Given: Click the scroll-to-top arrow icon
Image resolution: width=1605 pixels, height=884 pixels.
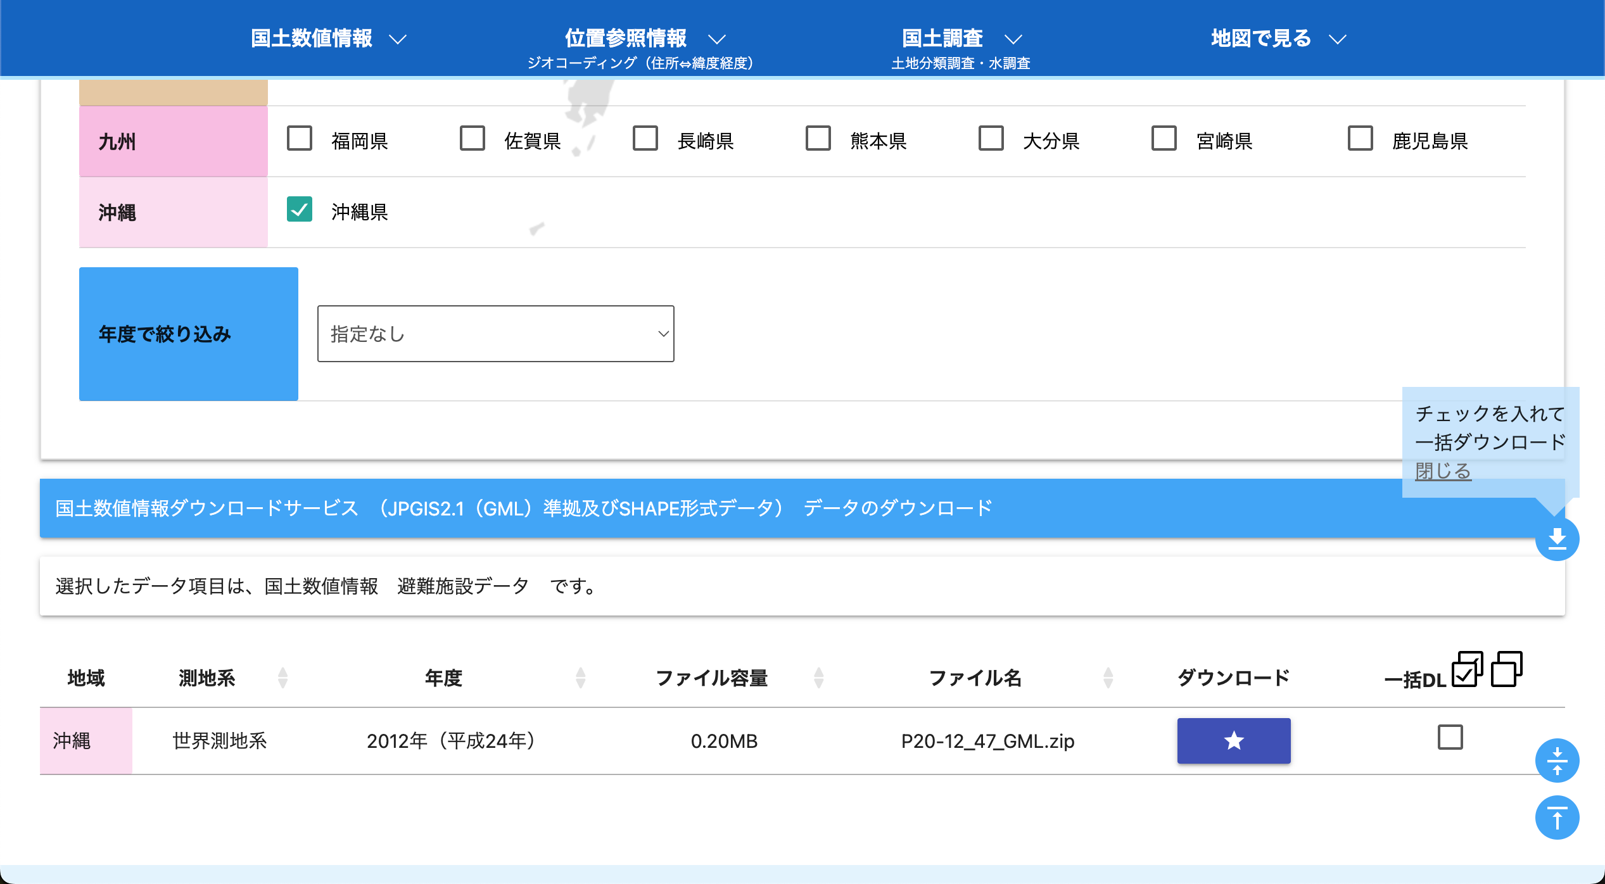Looking at the screenshot, I should 1557,818.
